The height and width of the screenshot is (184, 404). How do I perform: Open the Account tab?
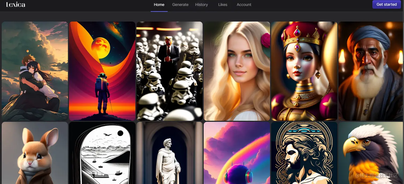(244, 5)
